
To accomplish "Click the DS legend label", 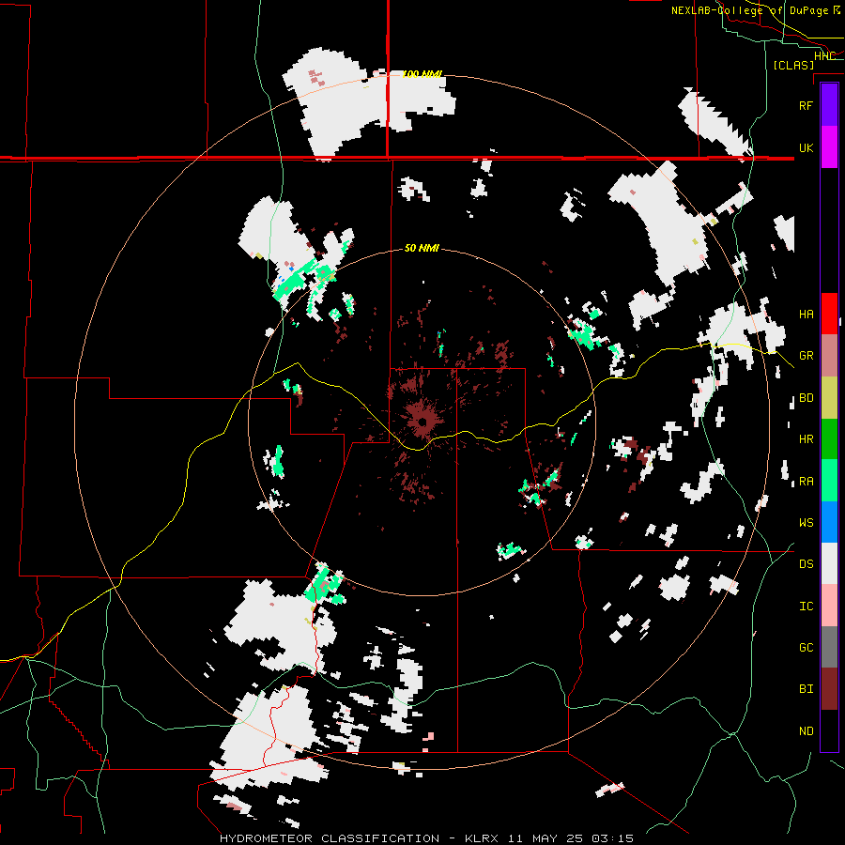I will [806, 564].
